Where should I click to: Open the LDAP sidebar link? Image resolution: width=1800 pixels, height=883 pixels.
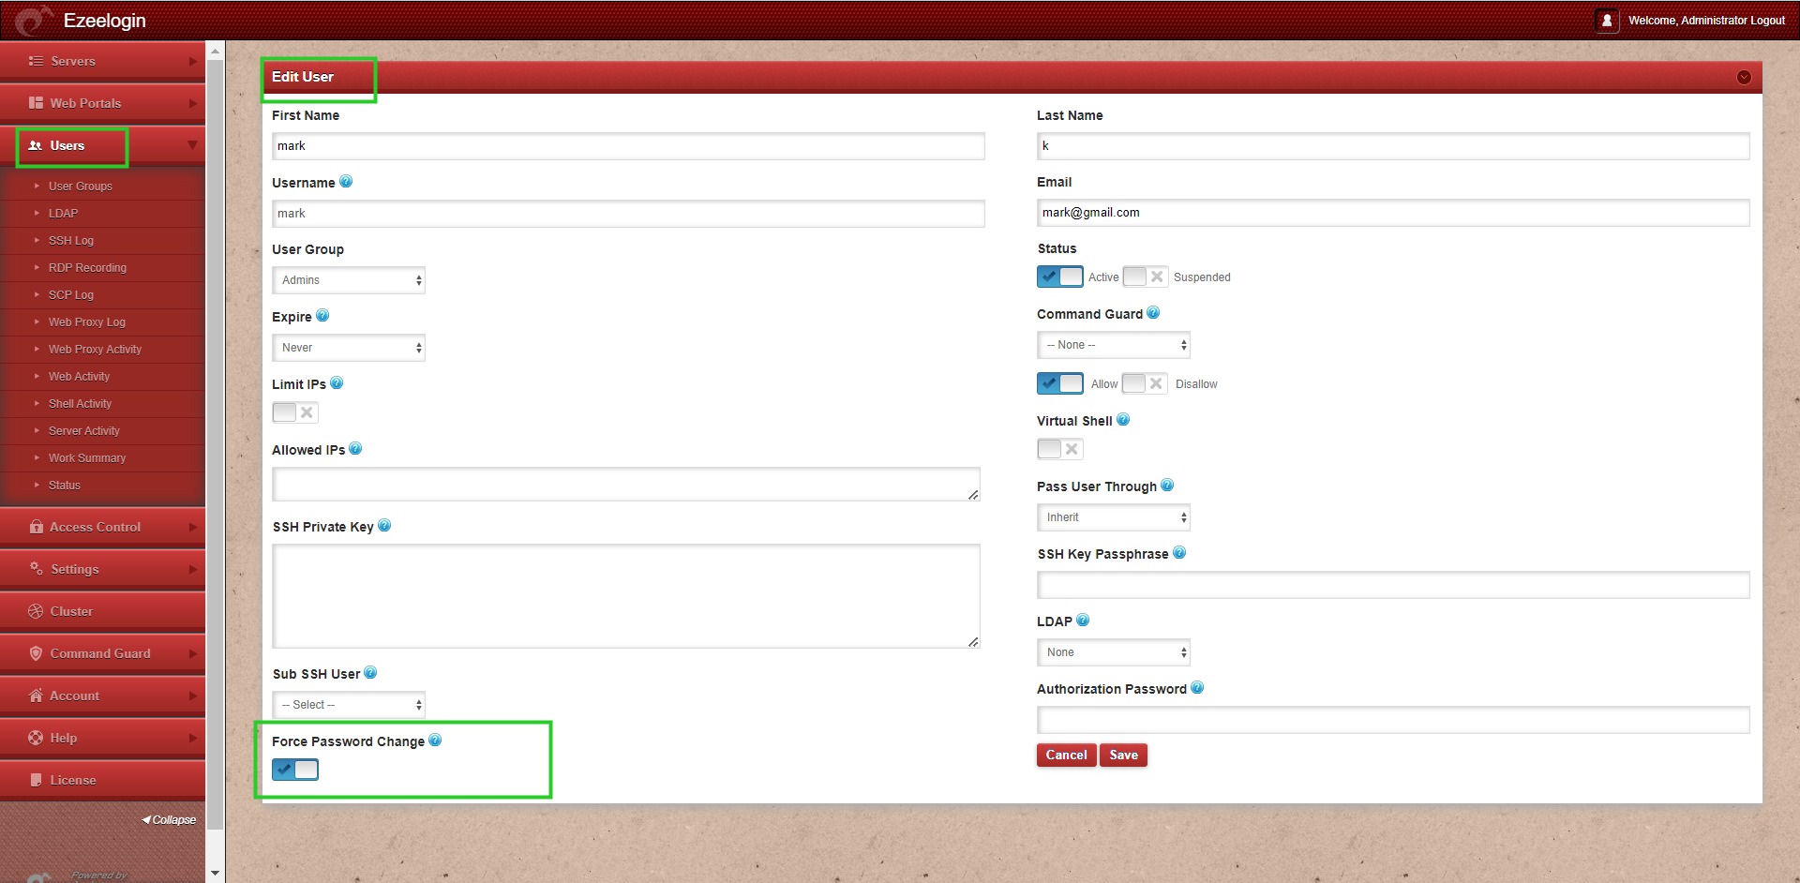tap(63, 214)
